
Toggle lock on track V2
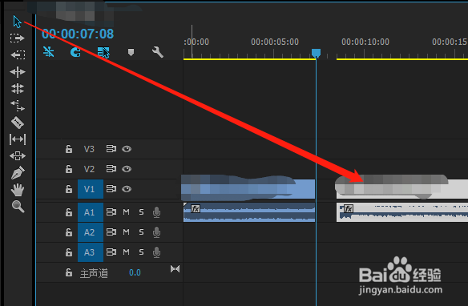pos(69,169)
